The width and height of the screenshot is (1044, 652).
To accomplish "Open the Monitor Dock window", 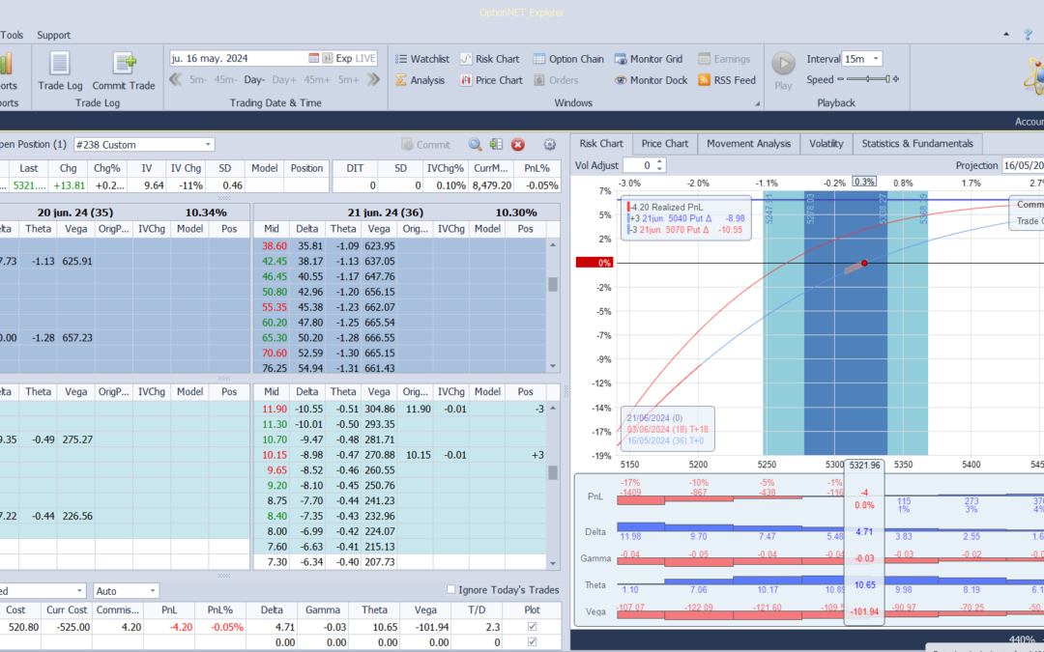I will (651, 80).
